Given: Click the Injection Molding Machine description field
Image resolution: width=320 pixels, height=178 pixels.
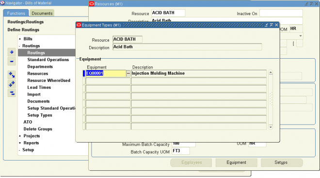Looking at the screenshot, I should [199, 73].
